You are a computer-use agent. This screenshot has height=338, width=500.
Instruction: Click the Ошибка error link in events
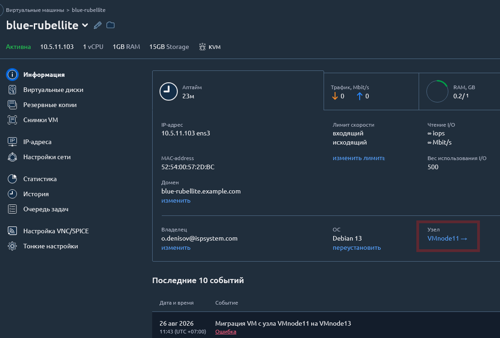pyautogui.click(x=226, y=332)
